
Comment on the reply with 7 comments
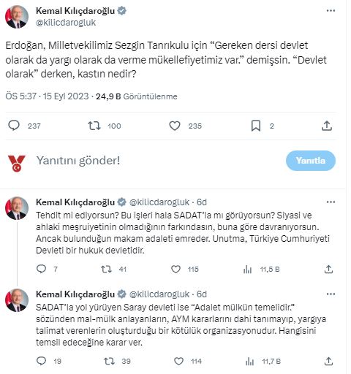41,269
